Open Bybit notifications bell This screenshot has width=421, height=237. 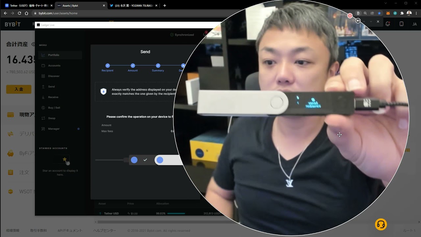coord(388,24)
